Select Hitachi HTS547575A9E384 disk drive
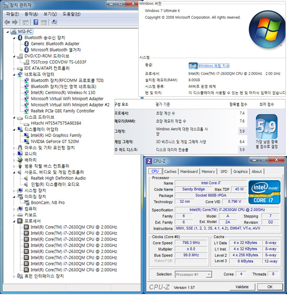This screenshot has width=287, height=295. tap(56, 123)
